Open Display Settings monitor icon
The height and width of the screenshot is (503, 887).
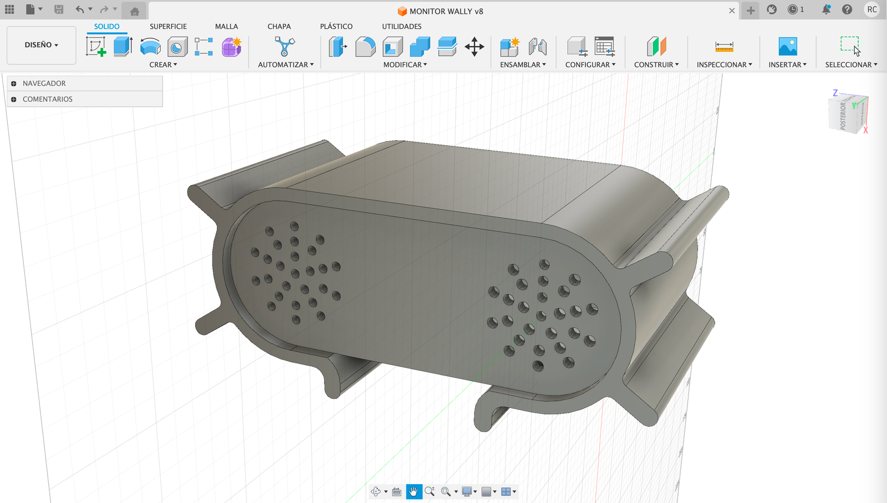pyautogui.click(x=467, y=491)
